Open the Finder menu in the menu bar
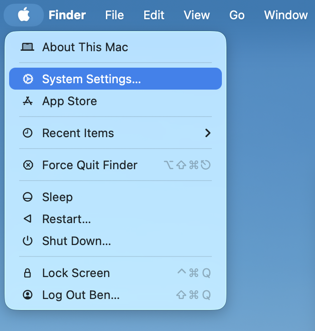Image resolution: width=315 pixels, height=331 pixels. tap(67, 15)
